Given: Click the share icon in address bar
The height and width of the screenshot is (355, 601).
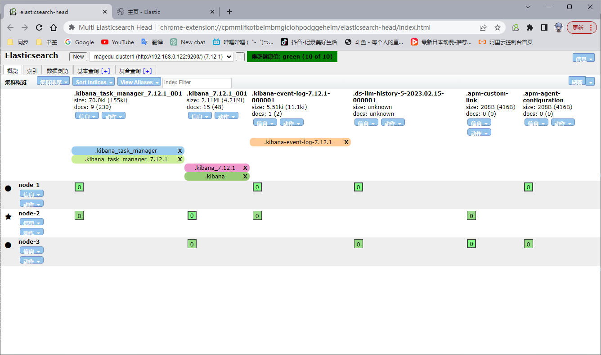Looking at the screenshot, I should 483,27.
